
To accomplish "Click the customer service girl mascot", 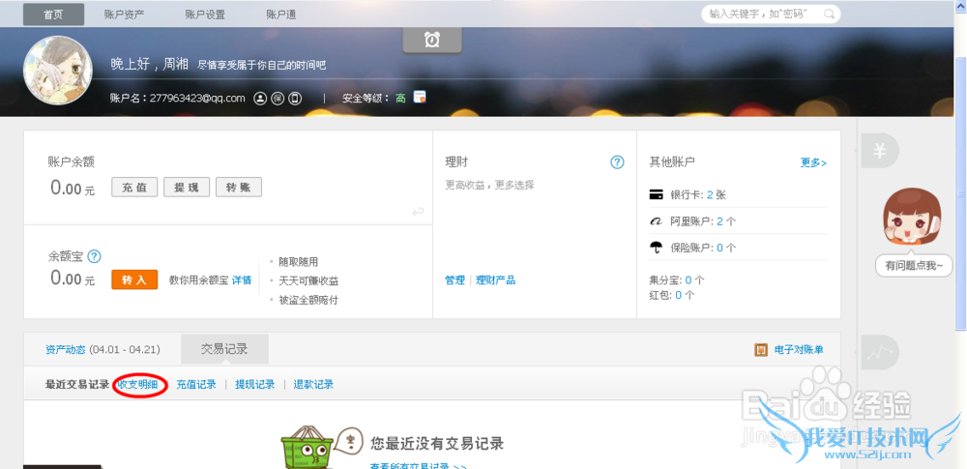I will (x=912, y=218).
